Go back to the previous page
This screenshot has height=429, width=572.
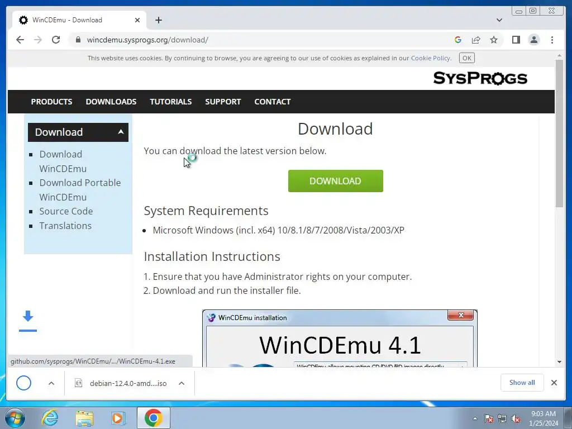pyautogui.click(x=20, y=40)
